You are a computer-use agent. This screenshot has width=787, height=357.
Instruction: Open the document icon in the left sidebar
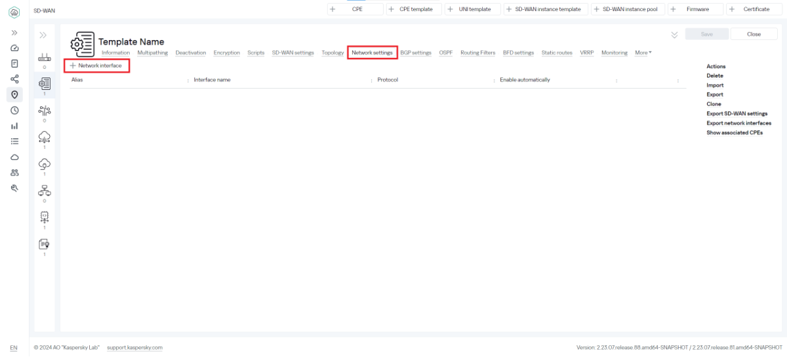pos(14,64)
